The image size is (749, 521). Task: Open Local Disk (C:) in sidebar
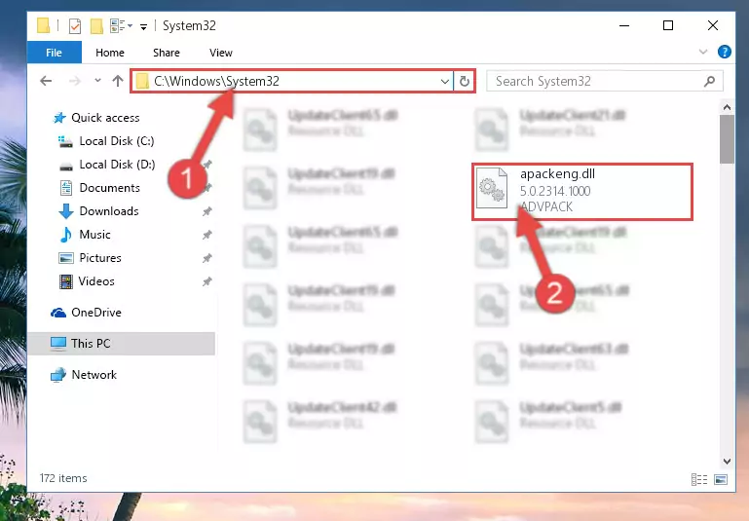(x=106, y=141)
